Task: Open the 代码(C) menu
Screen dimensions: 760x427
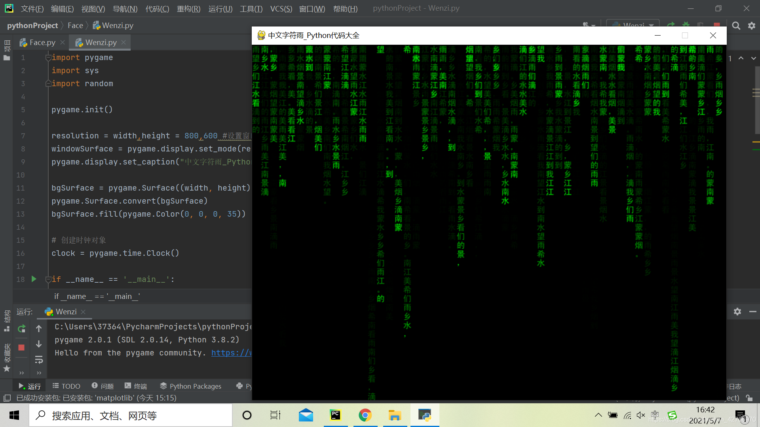Action: [157, 9]
